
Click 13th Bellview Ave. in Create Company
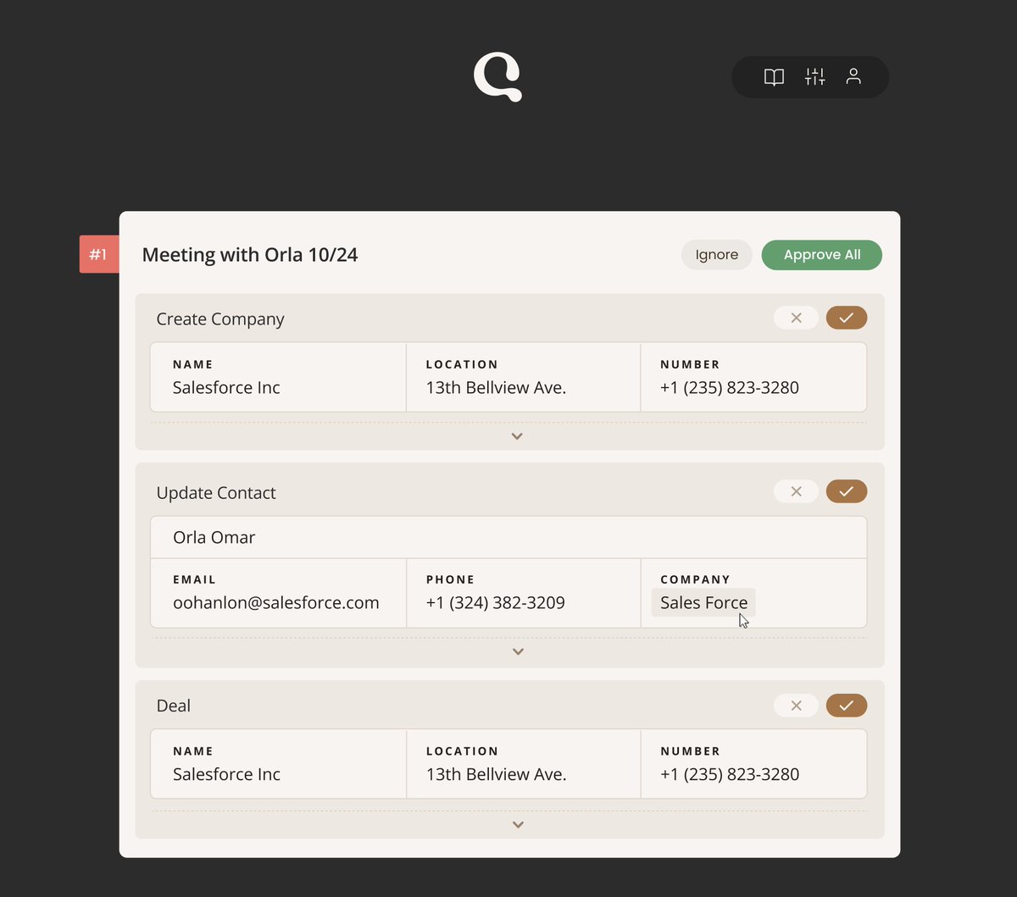pyautogui.click(x=496, y=388)
